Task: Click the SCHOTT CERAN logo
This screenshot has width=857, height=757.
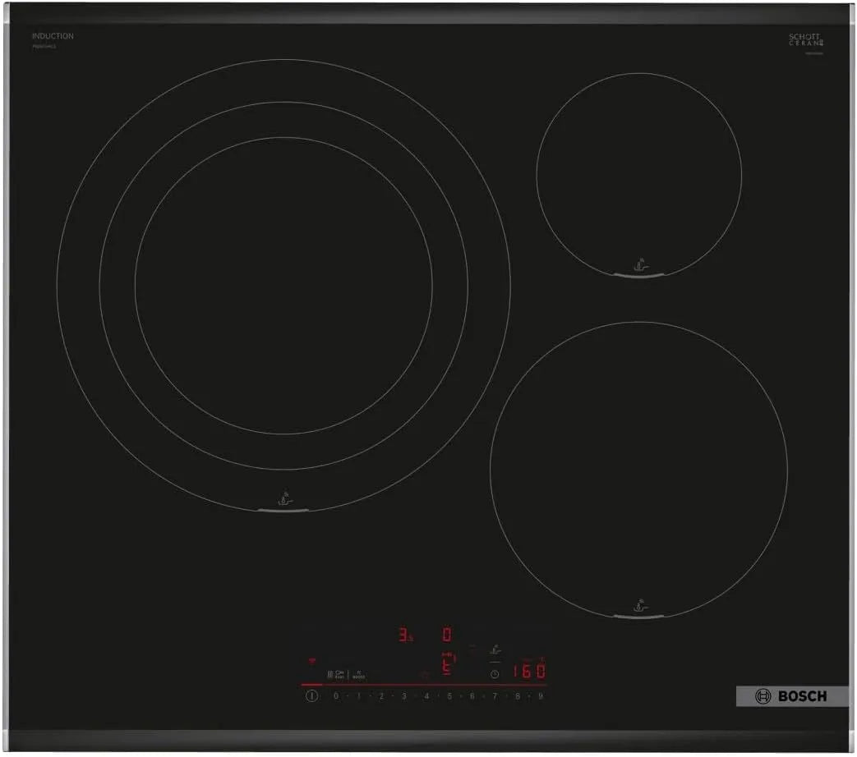Action: (x=805, y=40)
